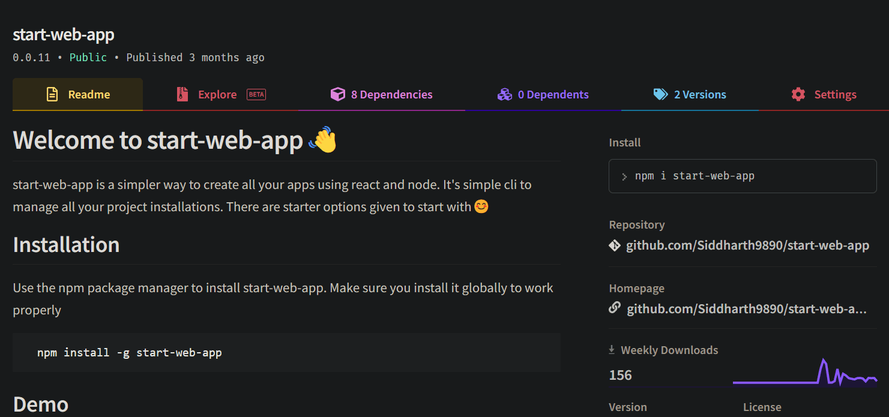Viewport: 889px width, 417px height.
Task: Click the Versions tag icon
Action: pos(661,94)
